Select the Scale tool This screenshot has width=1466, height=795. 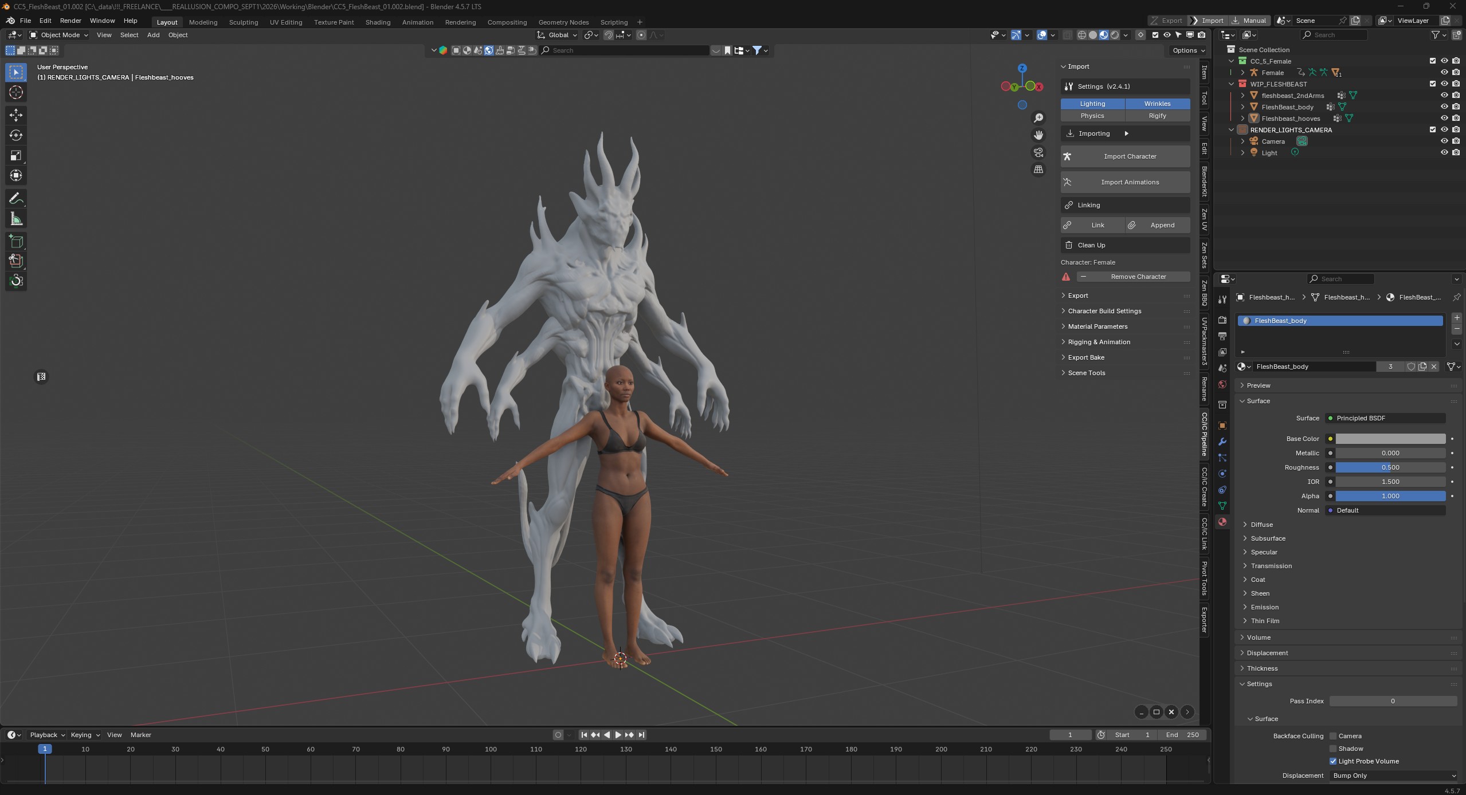click(x=16, y=155)
